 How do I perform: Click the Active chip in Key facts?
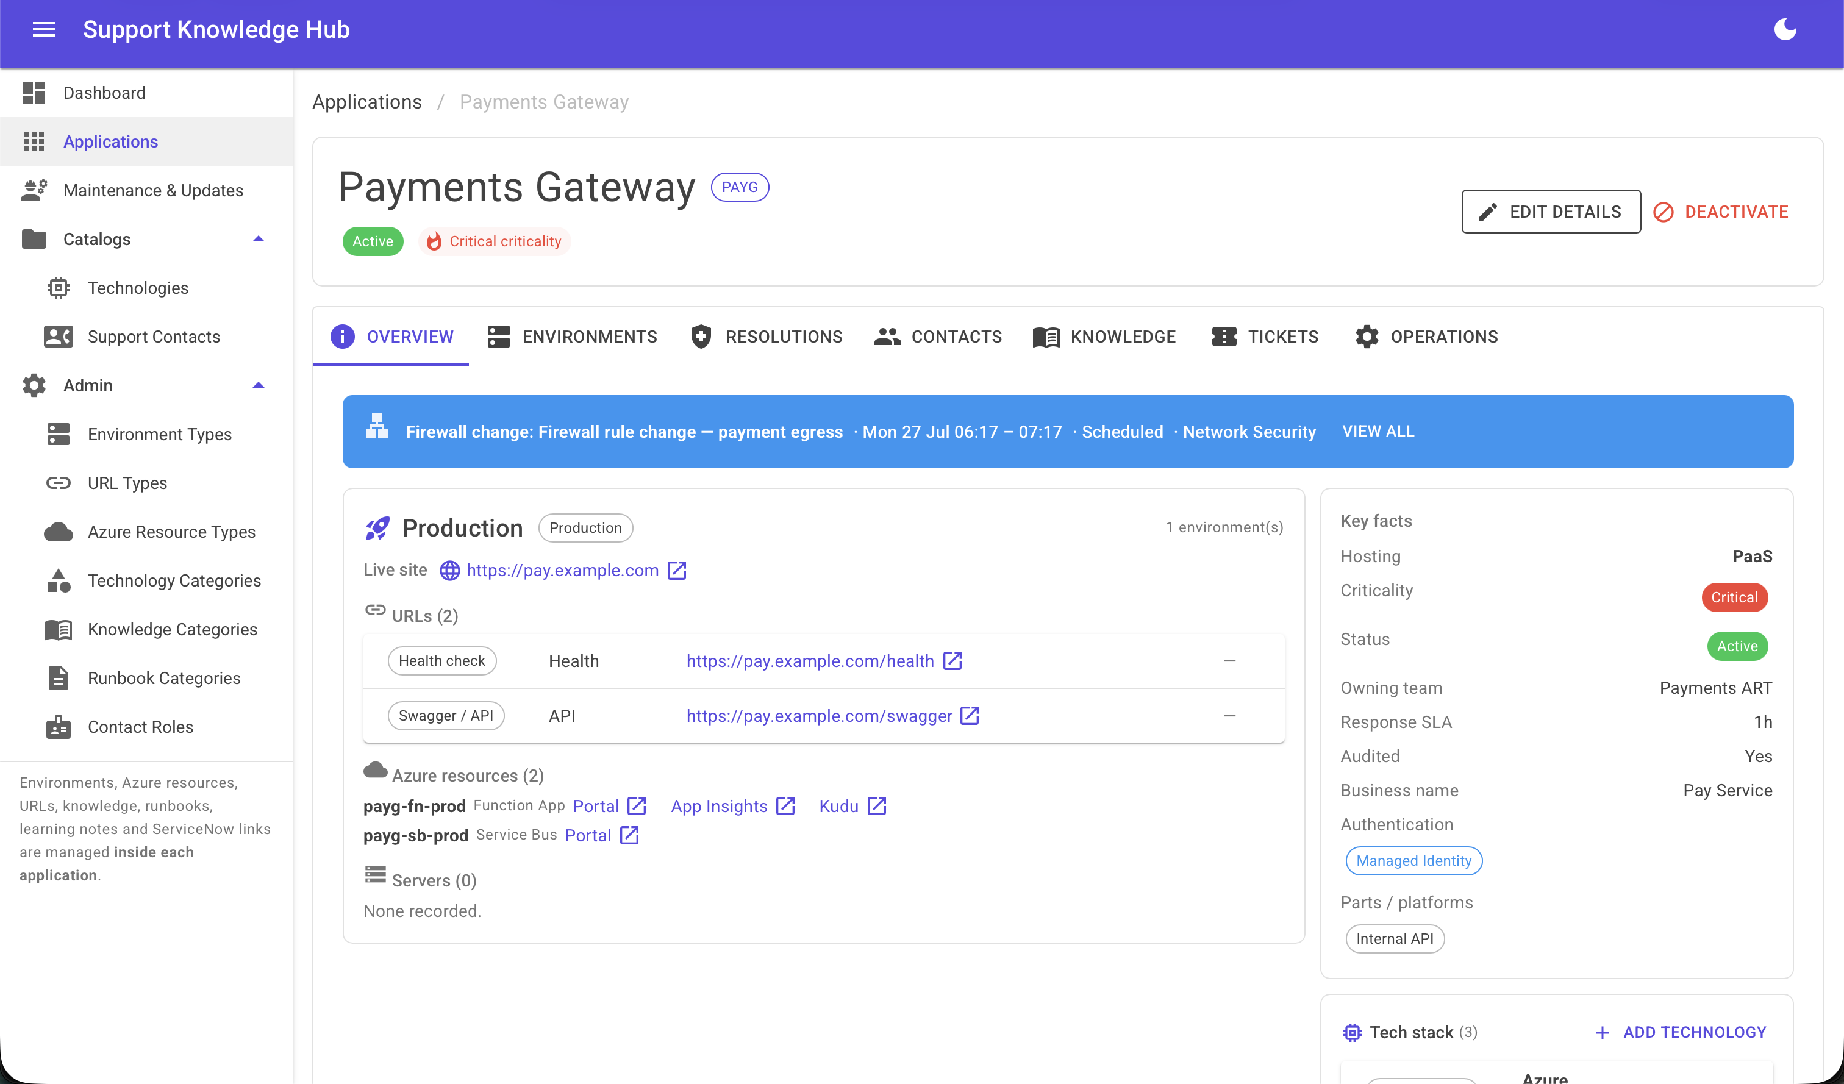[x=1737, y=646]
